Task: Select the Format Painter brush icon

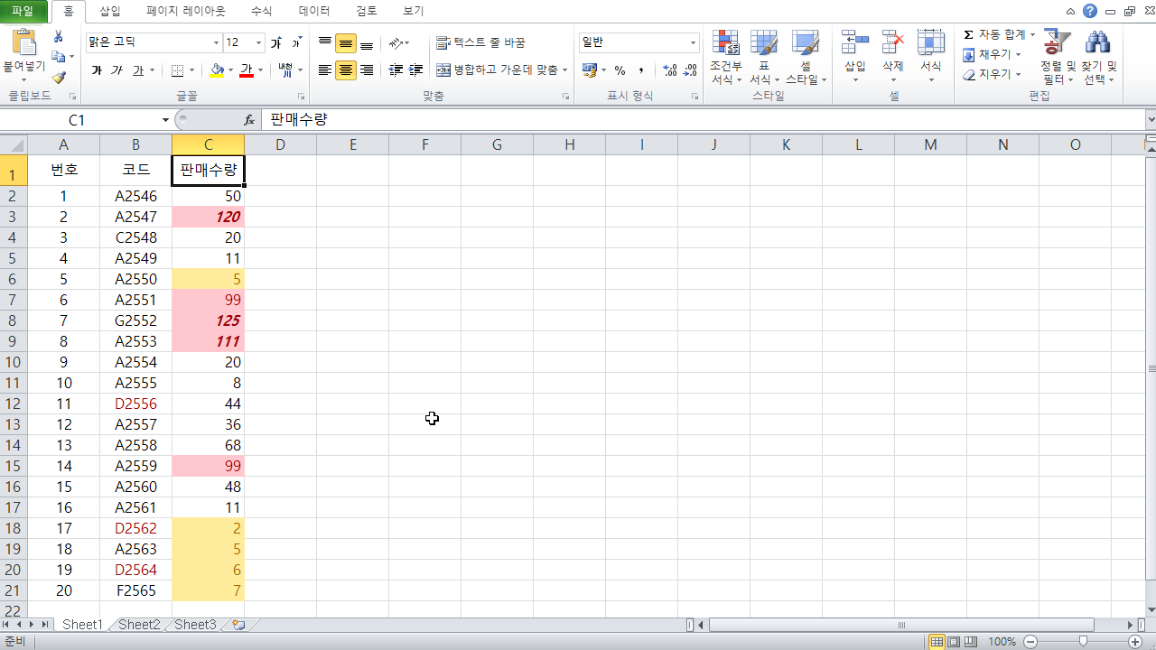Action: [59, 78]
